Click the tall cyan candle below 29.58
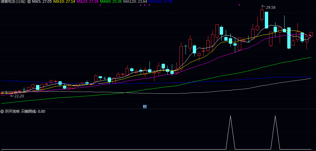The image size is (316, 151). pyautogui.click(x=266, y=20)
